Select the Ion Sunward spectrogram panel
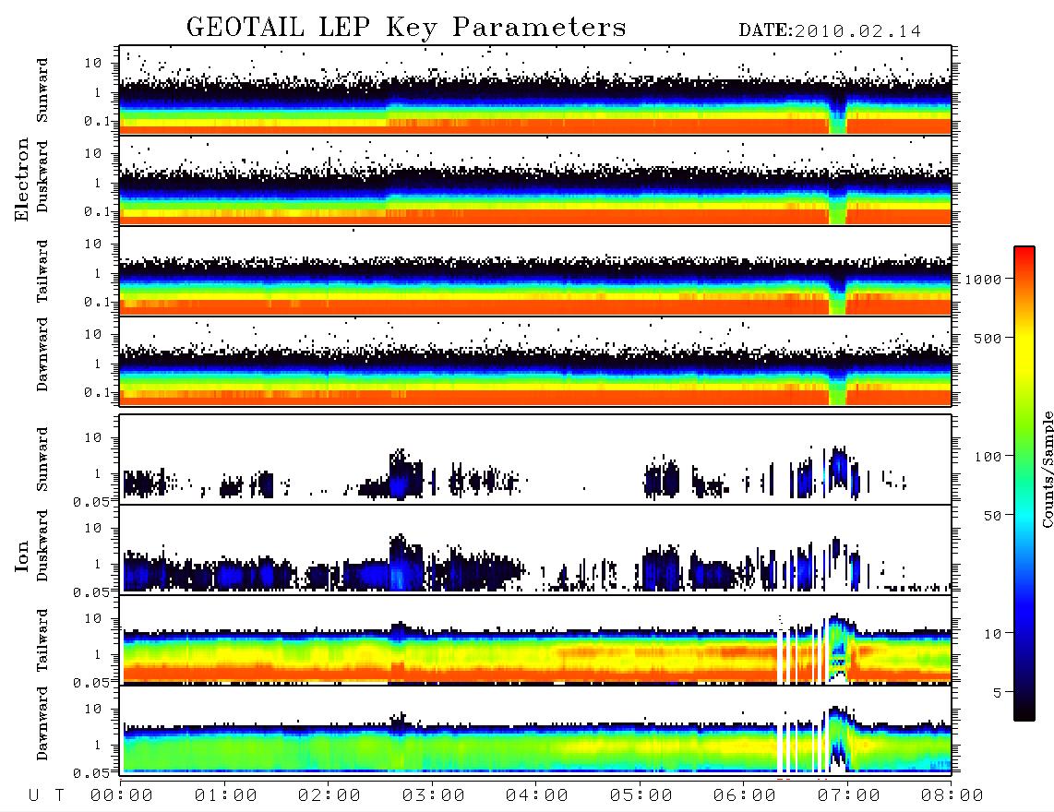1054x812 pixels. point(535,460)
